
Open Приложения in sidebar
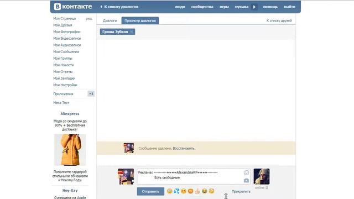(x=63, y=93)
